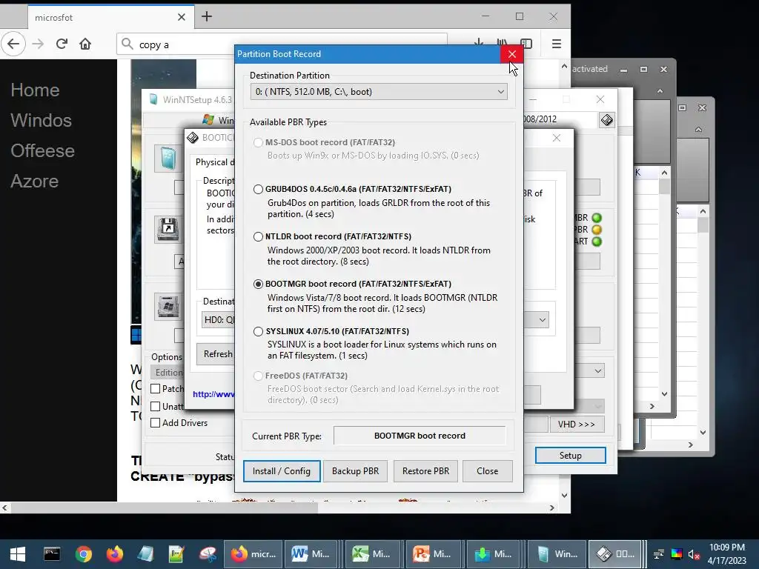Viewport: 759px width, 569px height.
Task: Open WinNTSetup lower right dropdown arrow
Action: pyautogui.click(x=598, y=371)
